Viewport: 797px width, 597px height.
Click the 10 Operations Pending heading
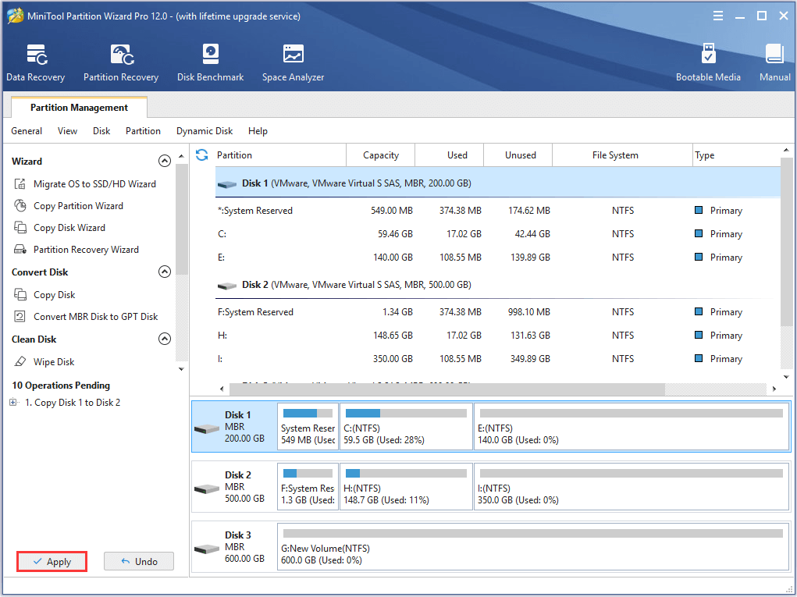[x=61, y=386]
